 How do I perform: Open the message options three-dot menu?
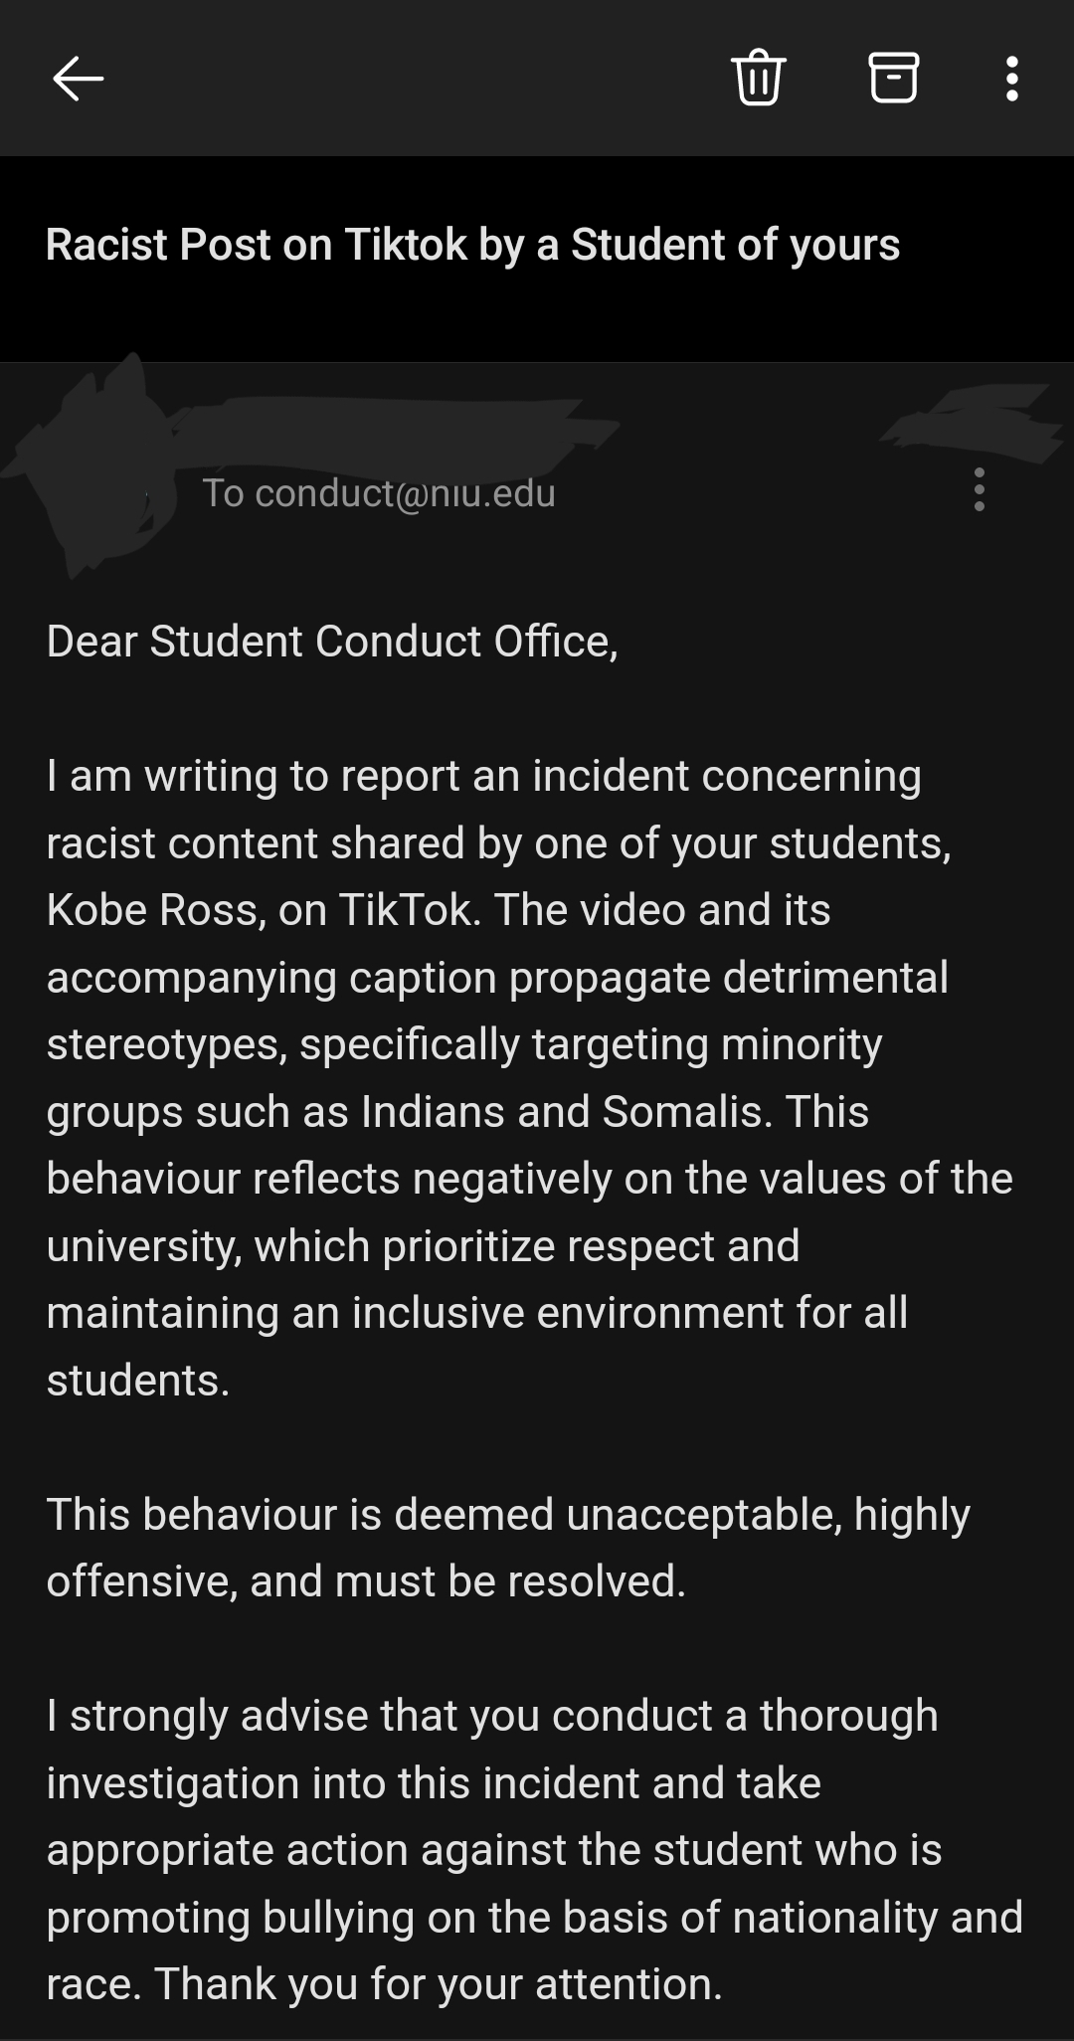pos(980,489)
